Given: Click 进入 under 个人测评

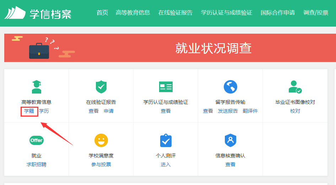Looking at the screenshot, I should click(166, 164).
